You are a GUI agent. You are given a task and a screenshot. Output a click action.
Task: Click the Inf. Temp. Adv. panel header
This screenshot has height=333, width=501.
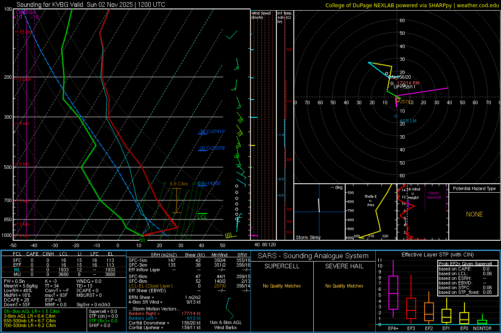[284, 17]
